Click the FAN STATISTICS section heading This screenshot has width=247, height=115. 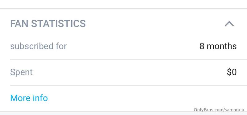click(48, 24)
